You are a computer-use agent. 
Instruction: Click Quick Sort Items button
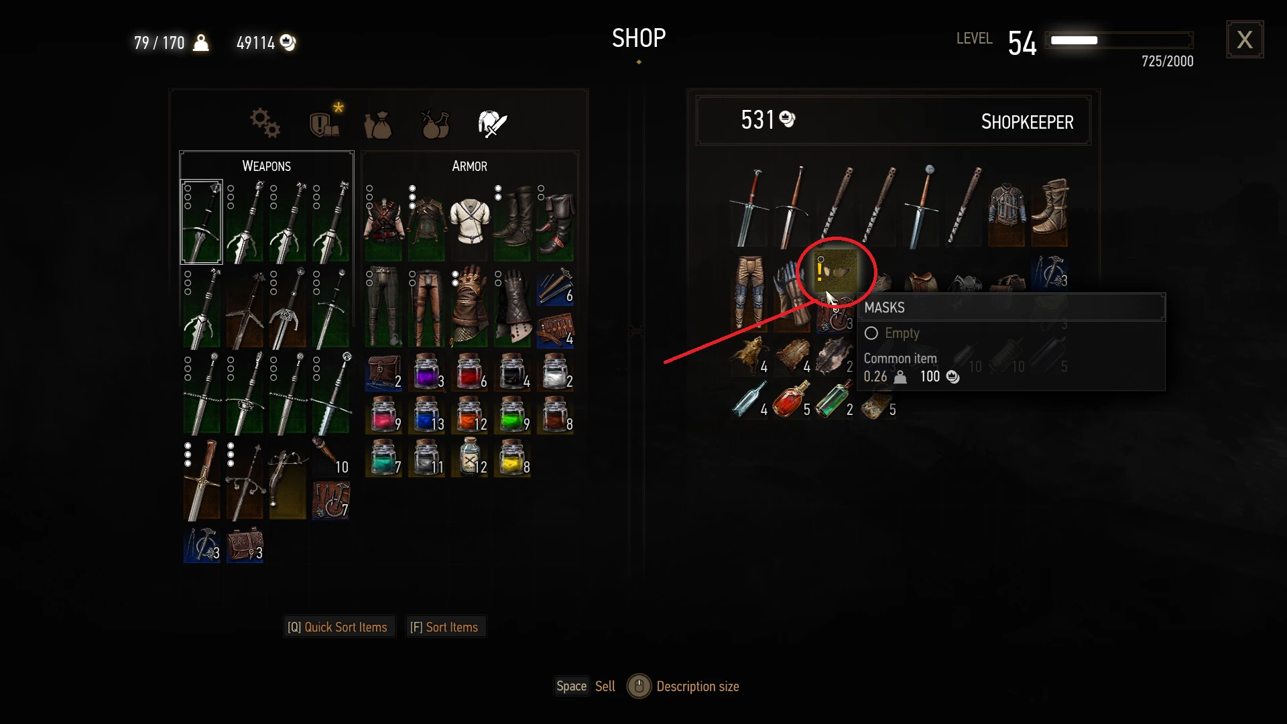pyautogui.click(x=338, y=627)
